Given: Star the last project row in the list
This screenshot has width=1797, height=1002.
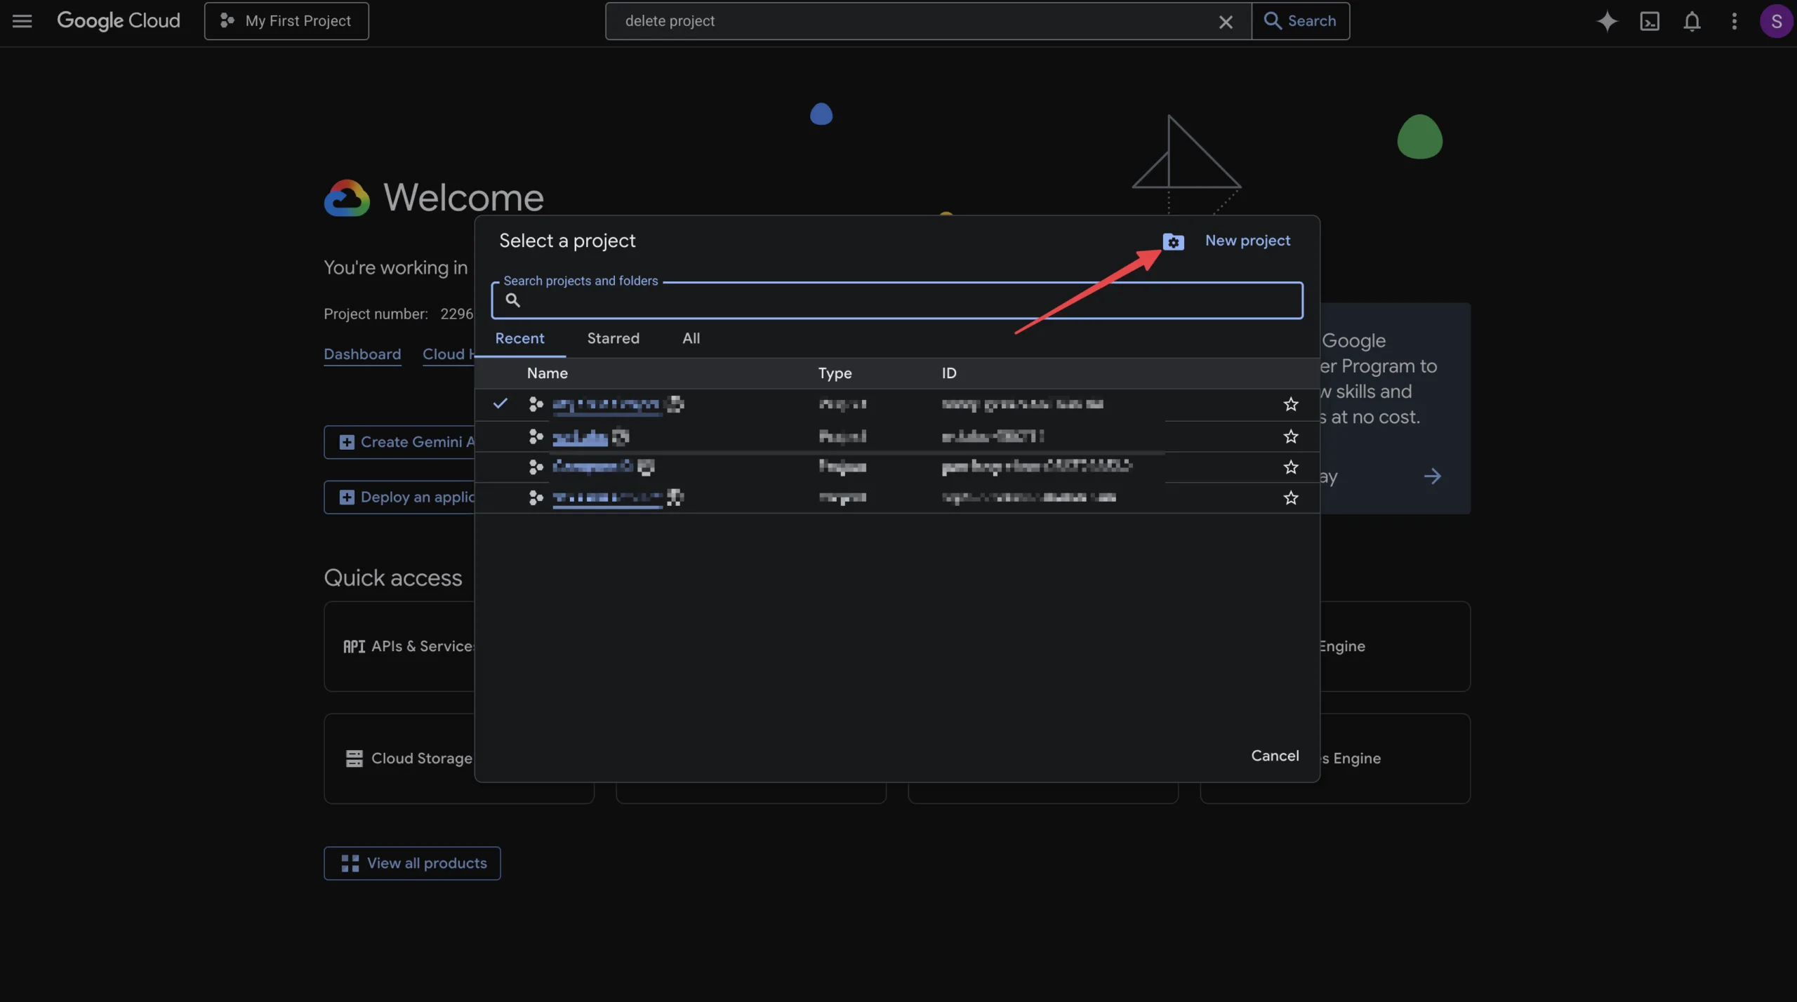Looking at the screenshot, I should pyautogui.click(x=1290, y=498).
